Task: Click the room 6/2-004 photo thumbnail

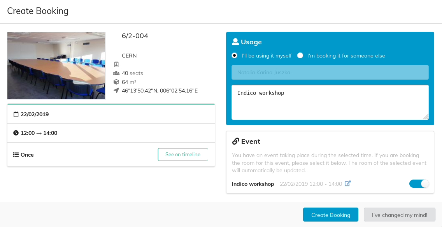Action: click(56, 66)
